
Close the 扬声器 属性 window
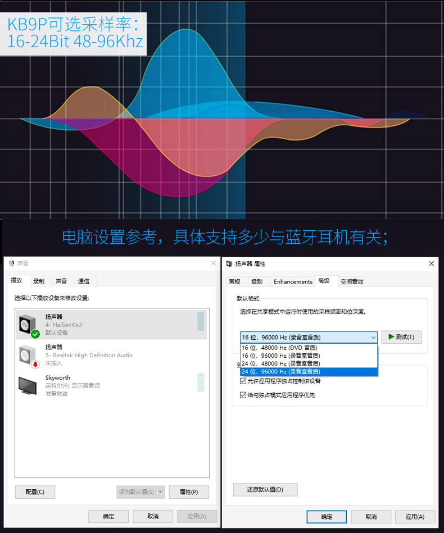(x=431, y=264)
